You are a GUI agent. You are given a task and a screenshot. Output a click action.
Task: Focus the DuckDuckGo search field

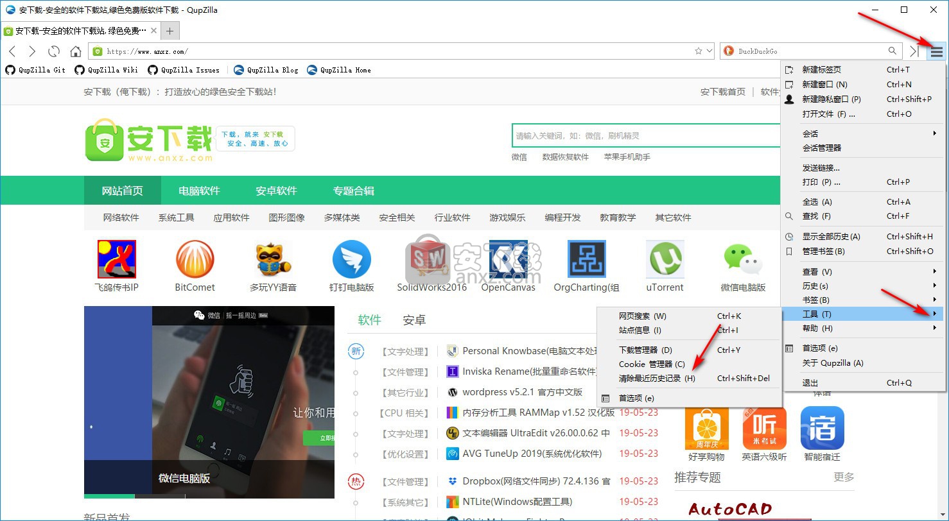(x=810, y=51)
